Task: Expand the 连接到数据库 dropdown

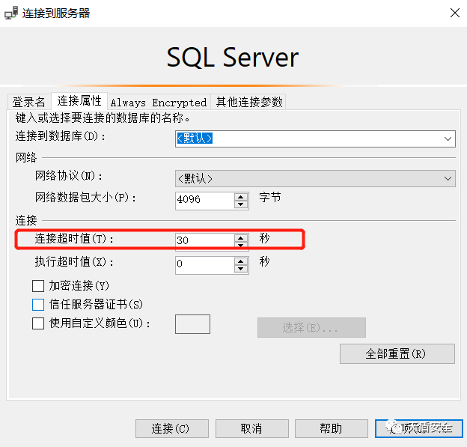Action: pyautogui.click(x=448, y=139)
